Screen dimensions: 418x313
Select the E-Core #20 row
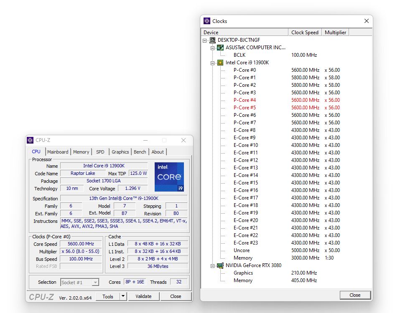[x=287, y=220]
